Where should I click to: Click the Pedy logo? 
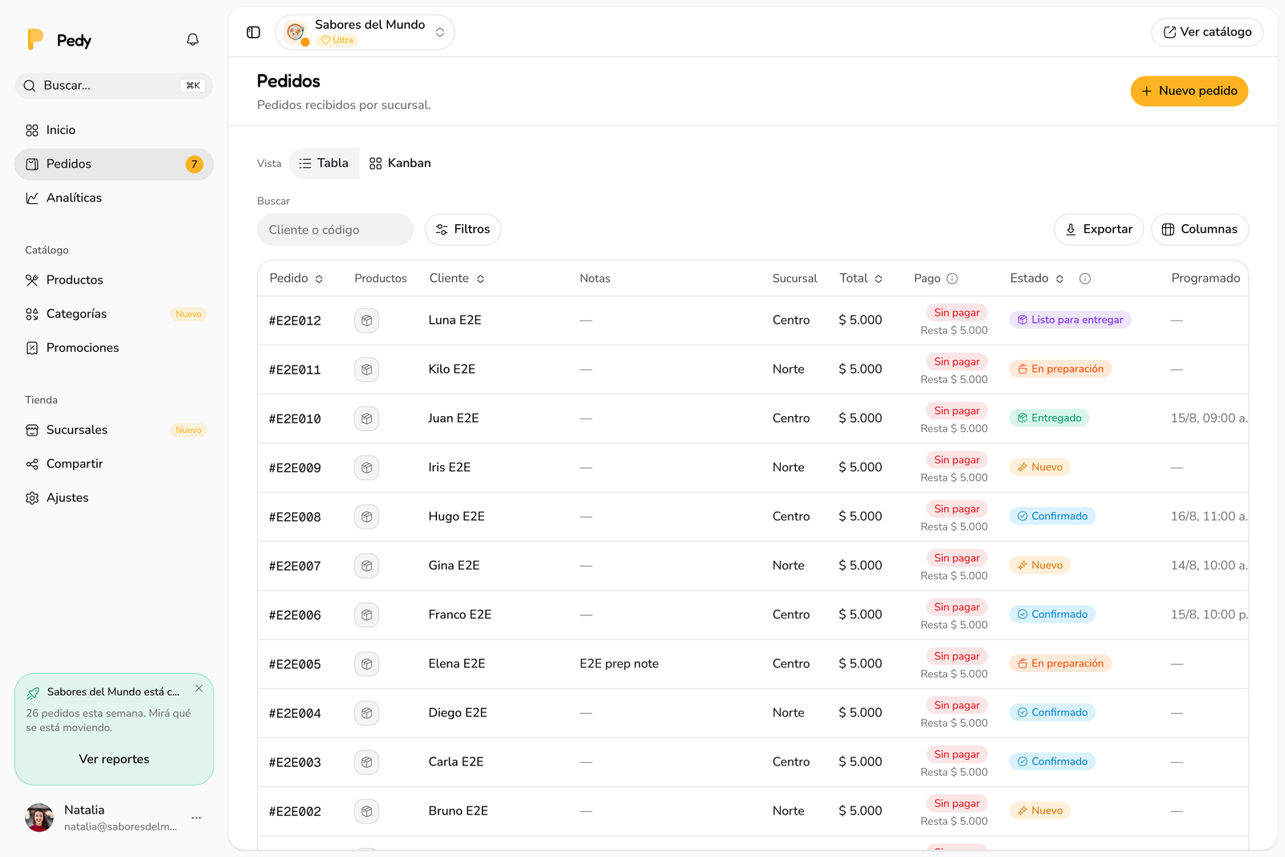pos(59,40)
